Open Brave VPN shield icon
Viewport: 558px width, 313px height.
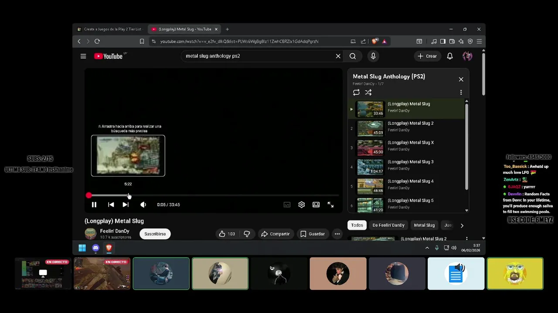[x=470, y=41]
